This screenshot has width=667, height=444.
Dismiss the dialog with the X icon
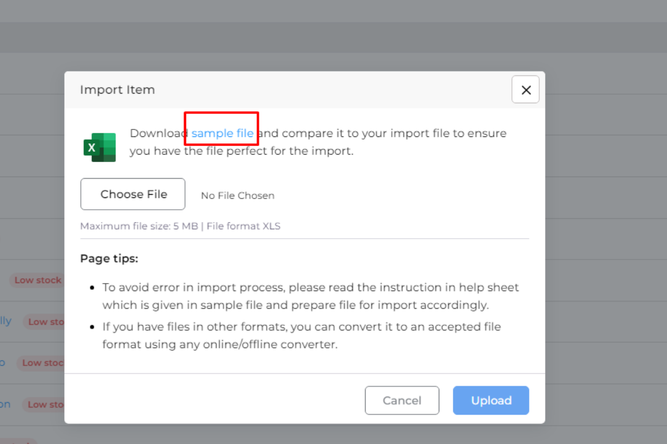525,89
